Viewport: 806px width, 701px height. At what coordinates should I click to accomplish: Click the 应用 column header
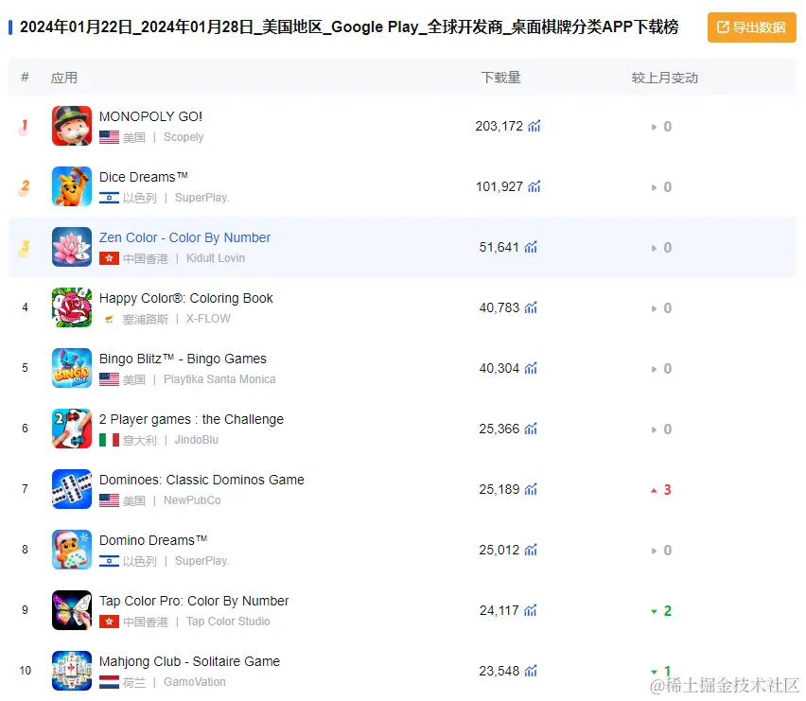click(63, 78)
